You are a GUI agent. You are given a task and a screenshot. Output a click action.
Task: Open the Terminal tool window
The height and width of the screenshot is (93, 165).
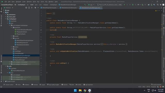(35, 84)
